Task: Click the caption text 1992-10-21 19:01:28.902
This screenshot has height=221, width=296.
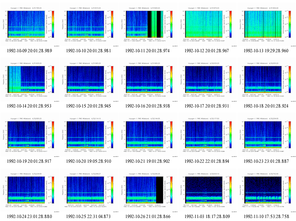Action: point(148,161)
